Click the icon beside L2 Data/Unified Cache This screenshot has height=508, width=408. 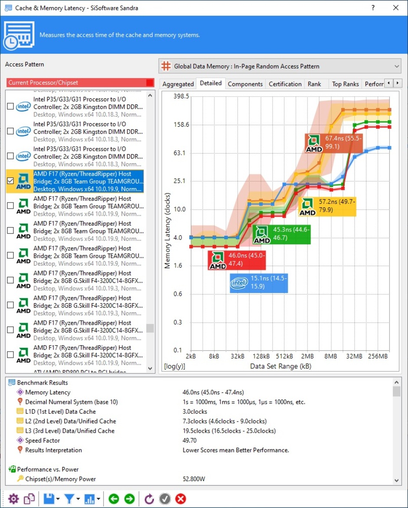(20, 421)
